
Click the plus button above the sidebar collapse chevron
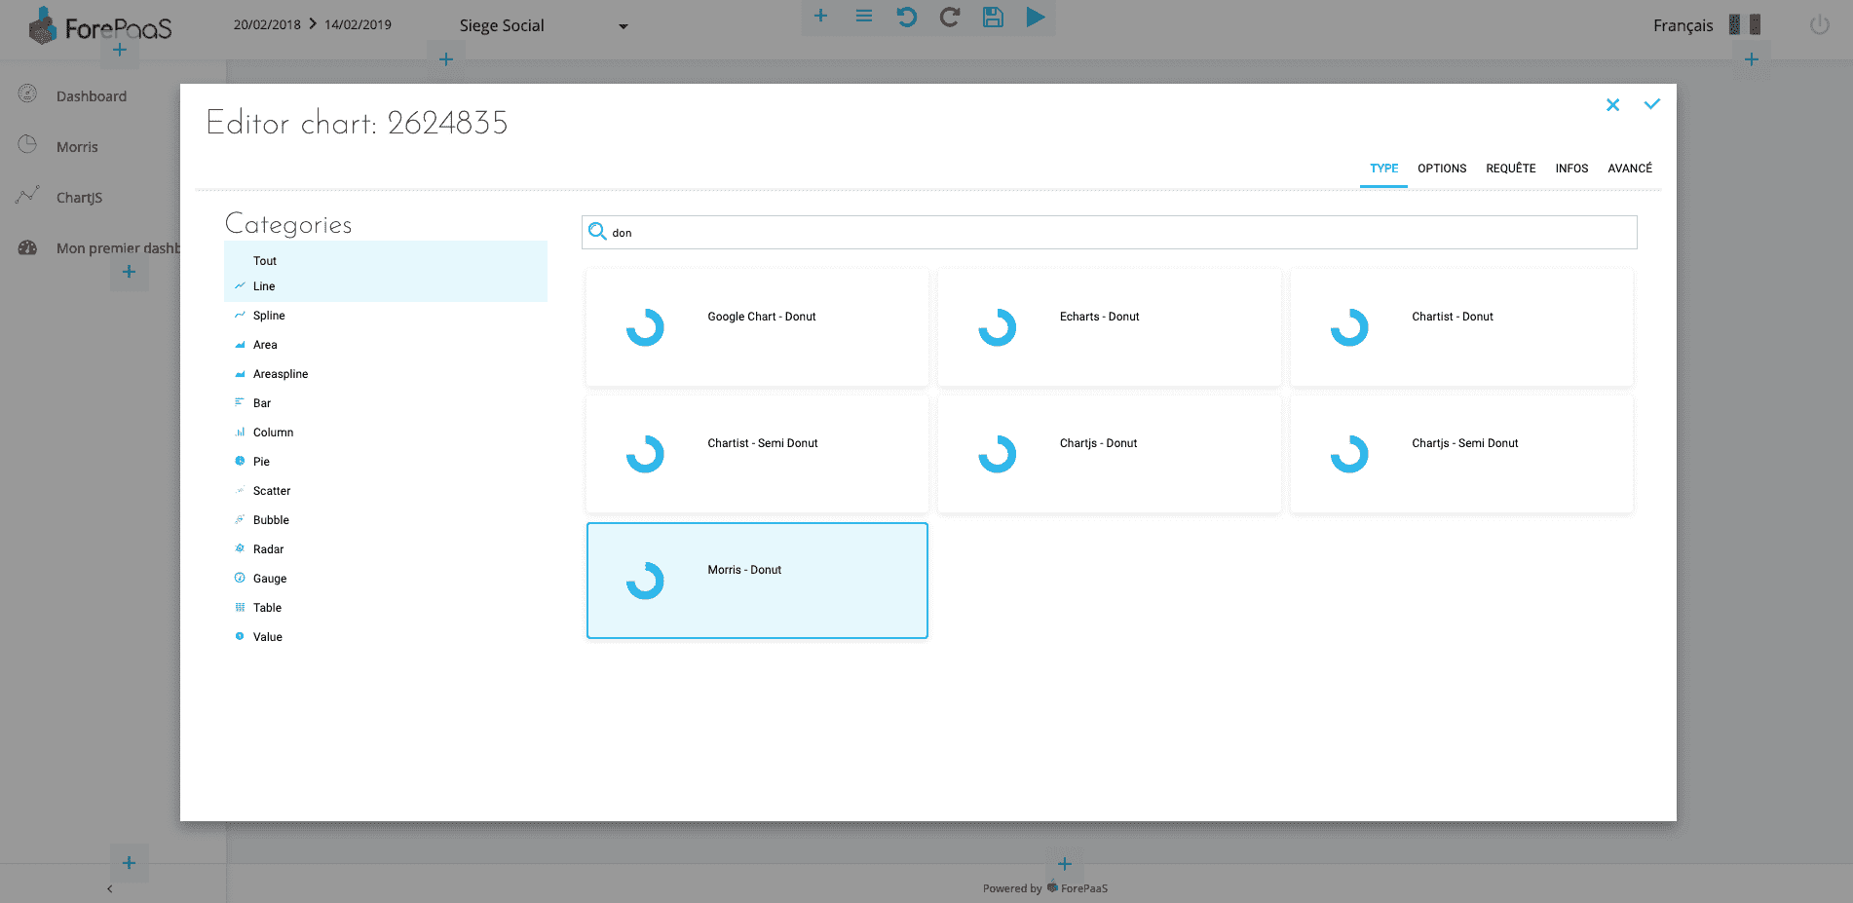click(129, 863)
